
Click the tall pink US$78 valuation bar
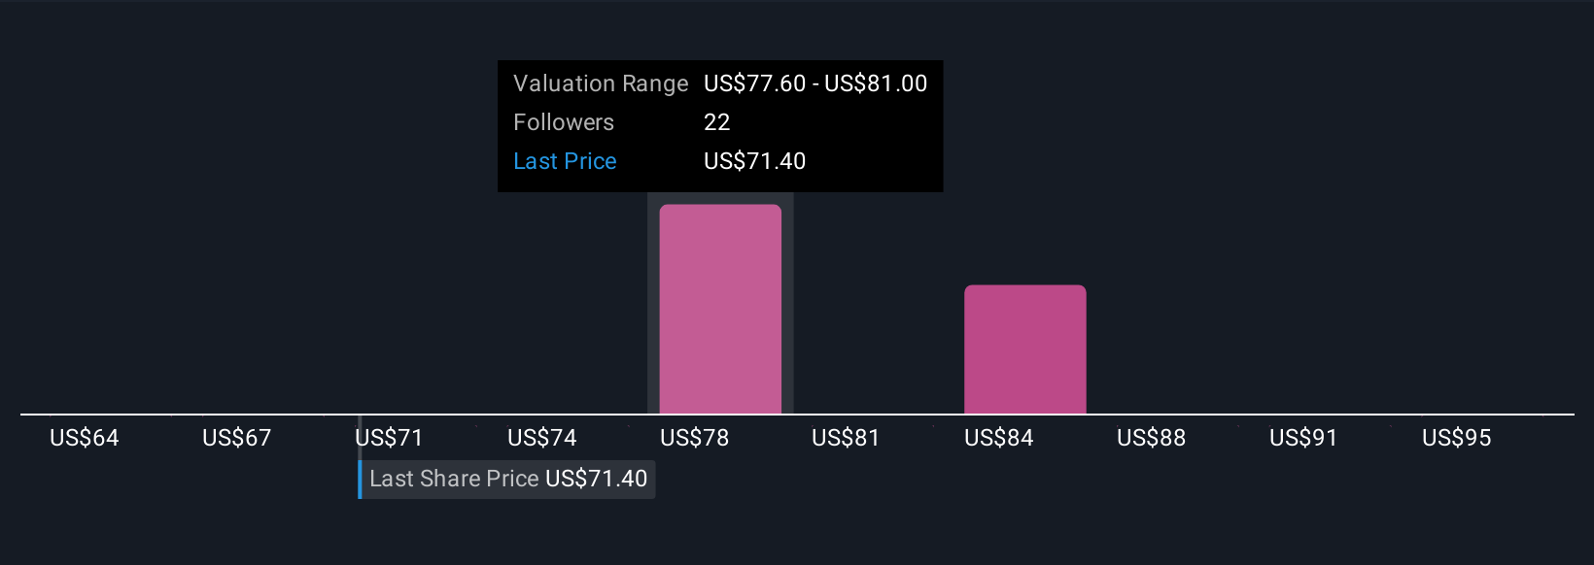pos(720,309)
